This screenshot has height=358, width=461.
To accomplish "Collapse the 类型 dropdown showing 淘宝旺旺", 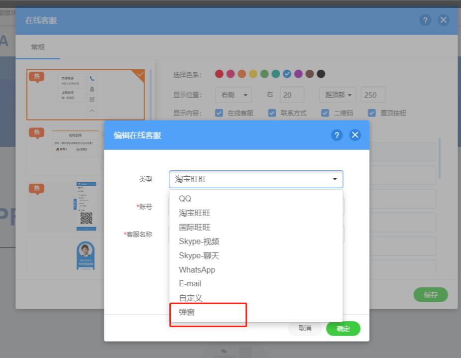I will [255, 179].
